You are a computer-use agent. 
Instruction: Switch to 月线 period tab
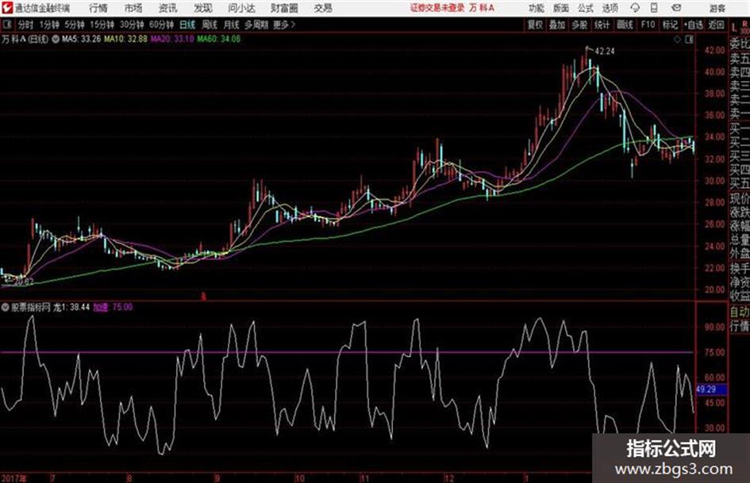point(232,25)
